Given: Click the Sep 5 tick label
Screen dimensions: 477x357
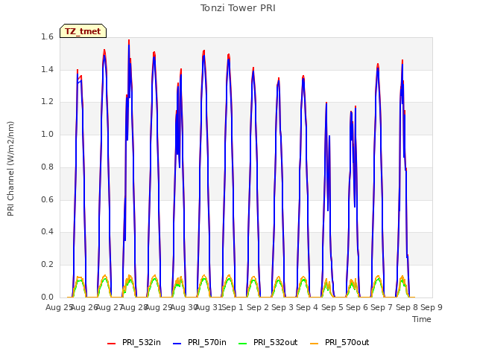Looking at the screenshot, I should 332,307.
